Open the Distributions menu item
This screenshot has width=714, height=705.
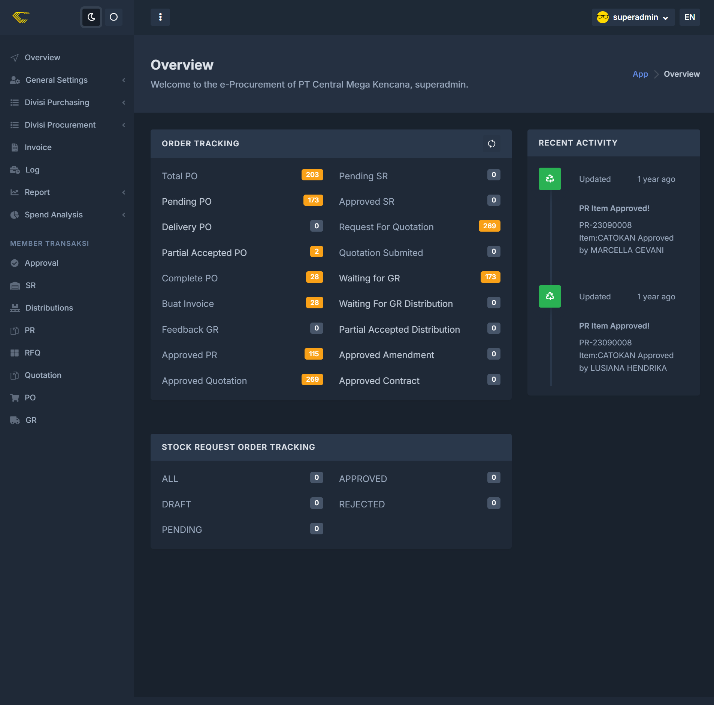(49, 308)
